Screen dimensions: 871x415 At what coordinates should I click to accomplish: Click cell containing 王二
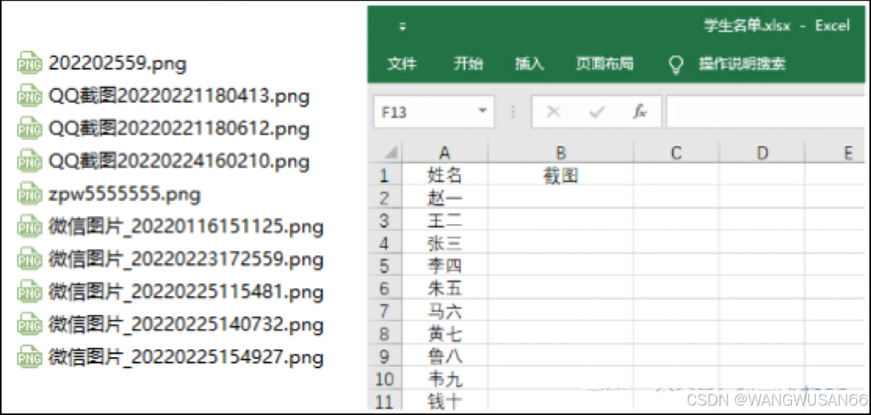tap(444, 221)
